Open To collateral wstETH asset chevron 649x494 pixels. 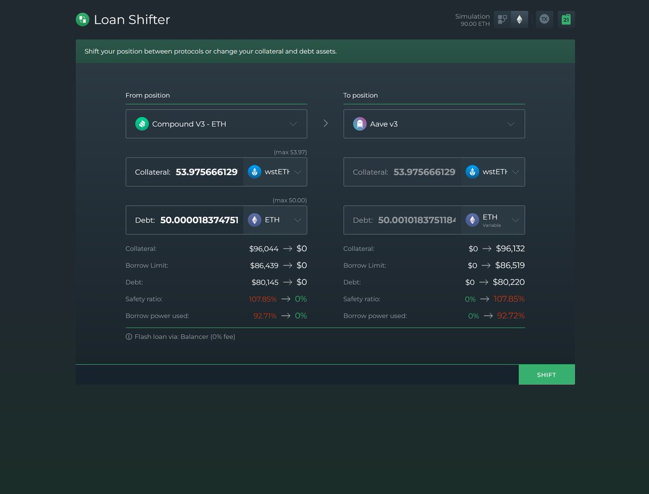[x=515, y=172]
